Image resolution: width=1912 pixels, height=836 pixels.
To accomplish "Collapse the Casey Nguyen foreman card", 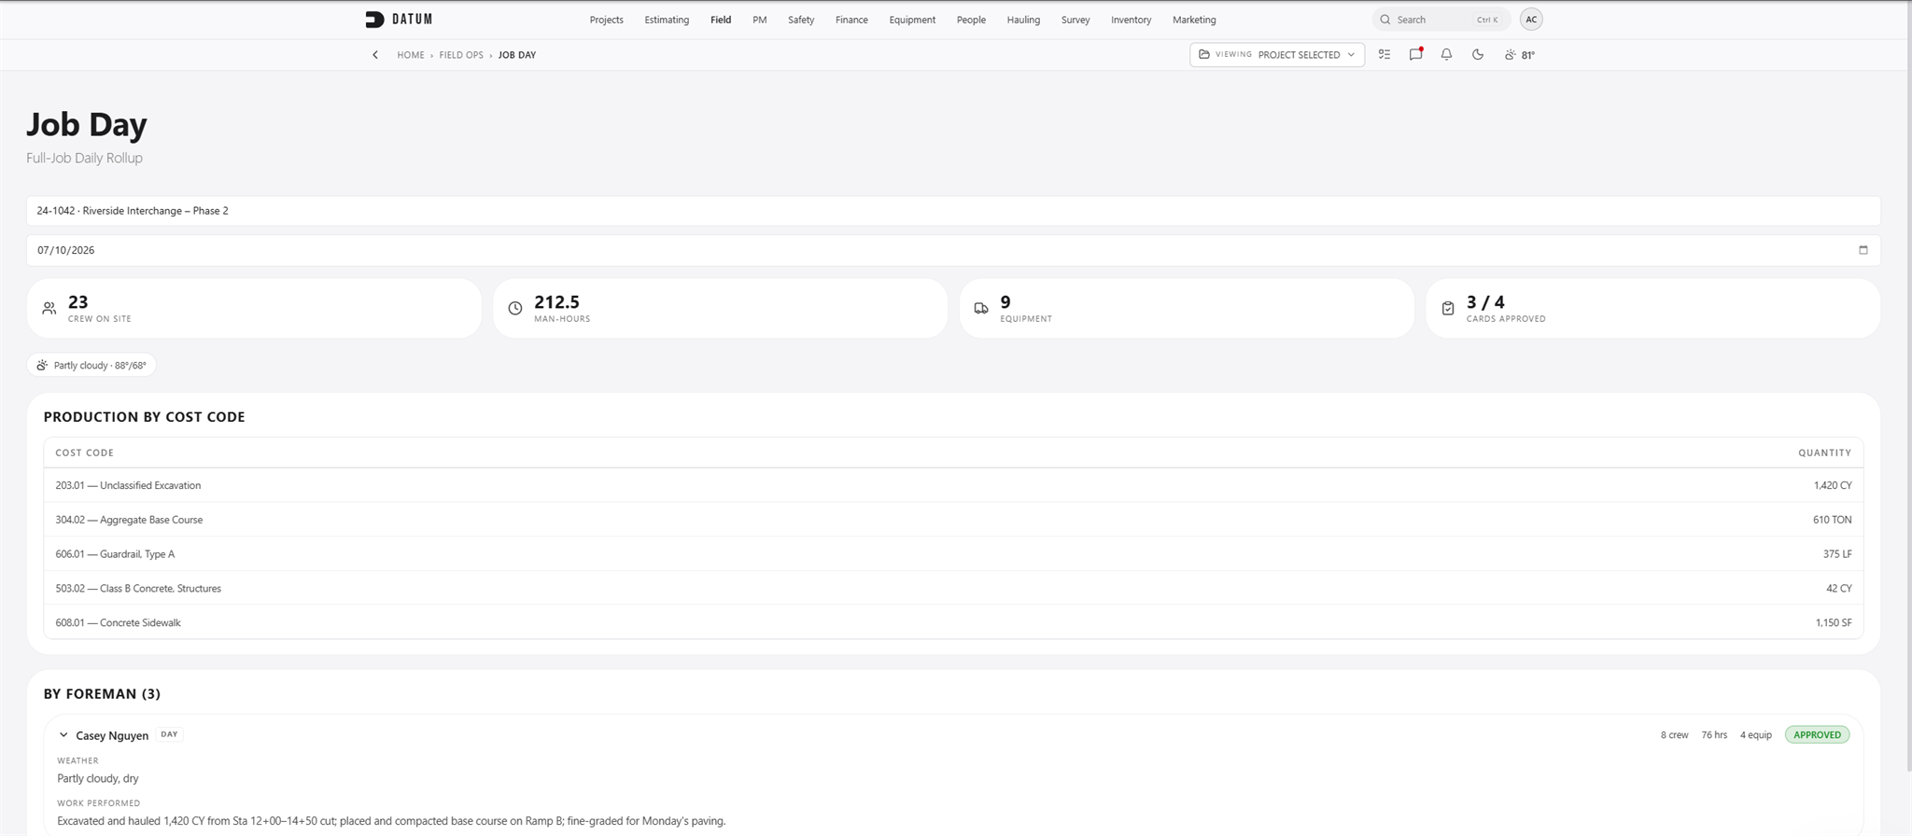I will tap(63, 735).
